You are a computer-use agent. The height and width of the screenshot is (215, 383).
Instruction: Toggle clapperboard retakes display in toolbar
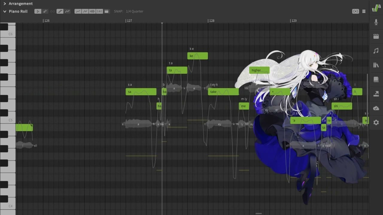(107, 11)
